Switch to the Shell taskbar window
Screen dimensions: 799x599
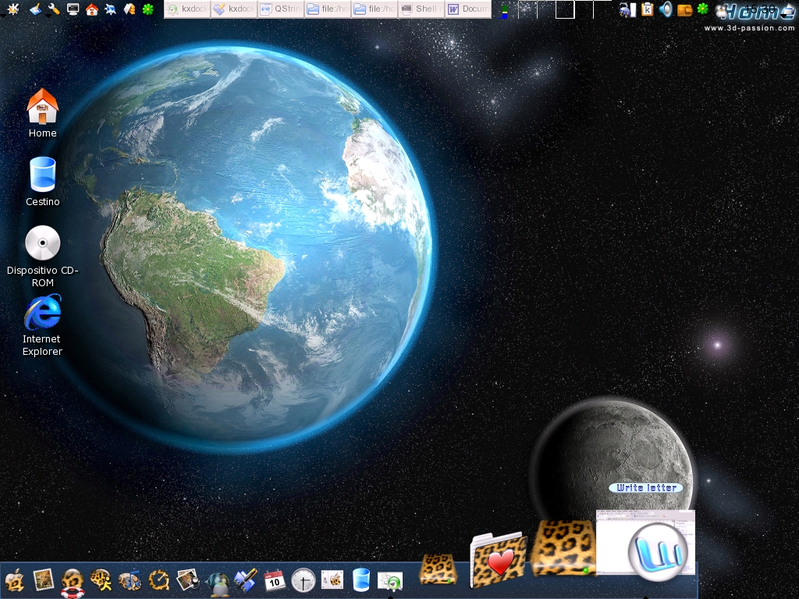(421, 9)
